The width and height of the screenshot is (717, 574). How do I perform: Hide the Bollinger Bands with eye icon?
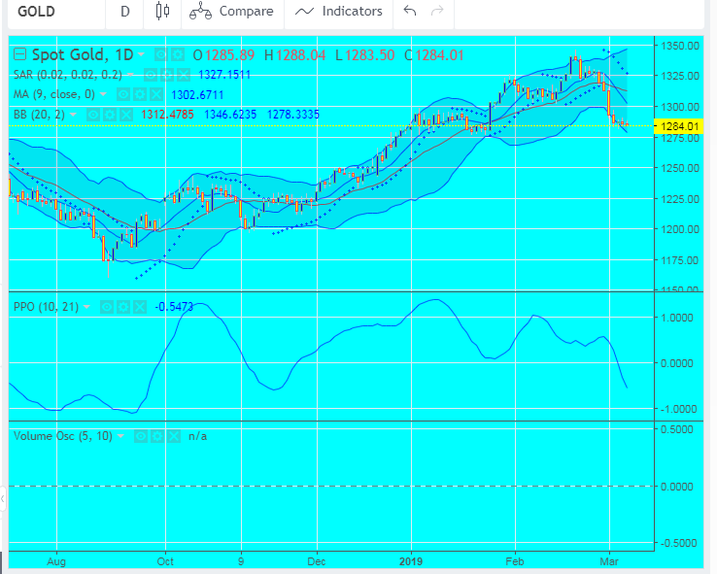click(x=93, y=115)
